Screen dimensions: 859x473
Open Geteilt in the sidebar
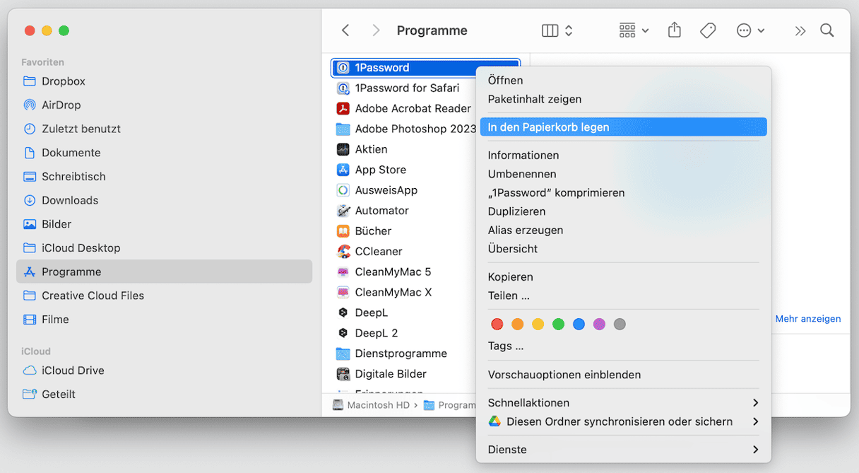[x=164, y=395]
